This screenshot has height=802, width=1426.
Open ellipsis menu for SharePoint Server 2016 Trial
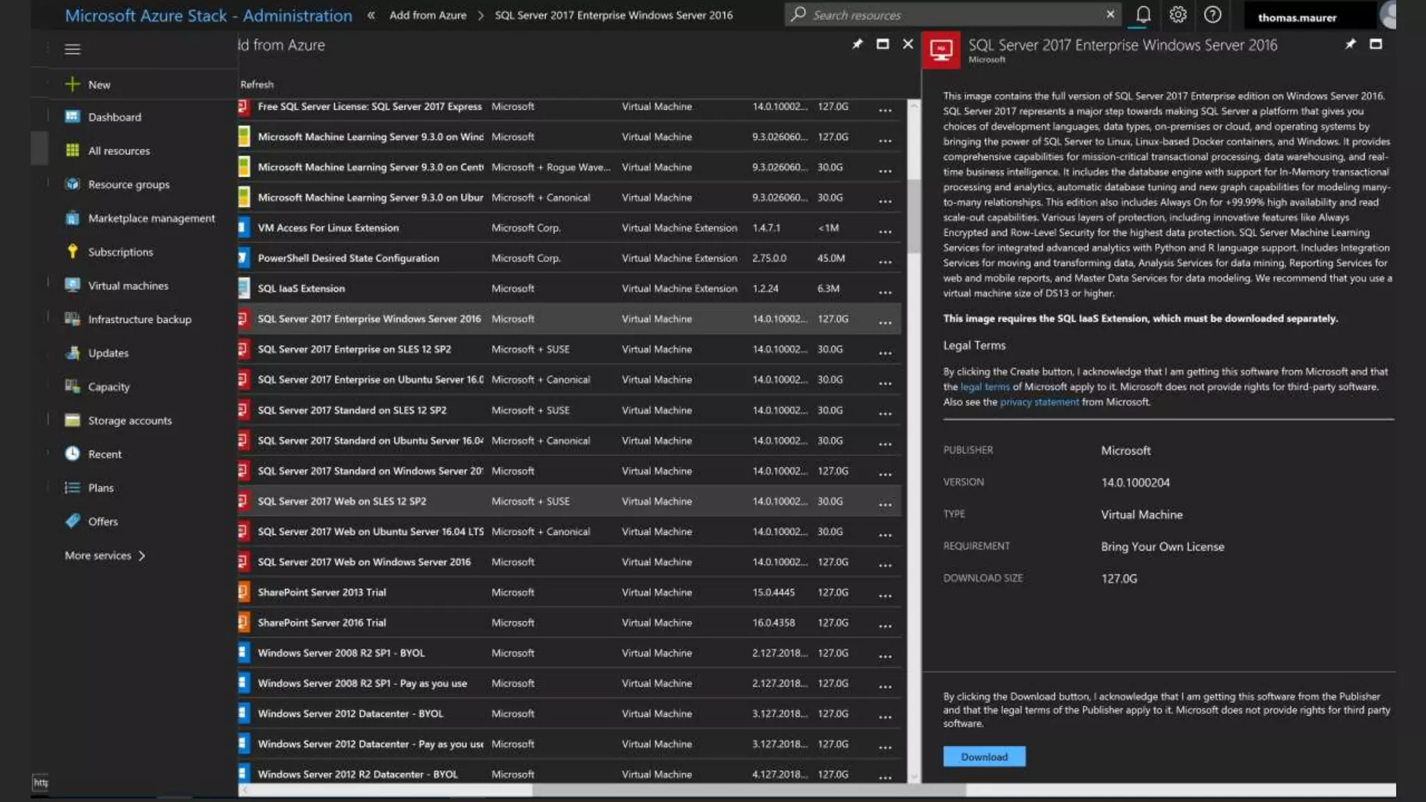point(885,624)
